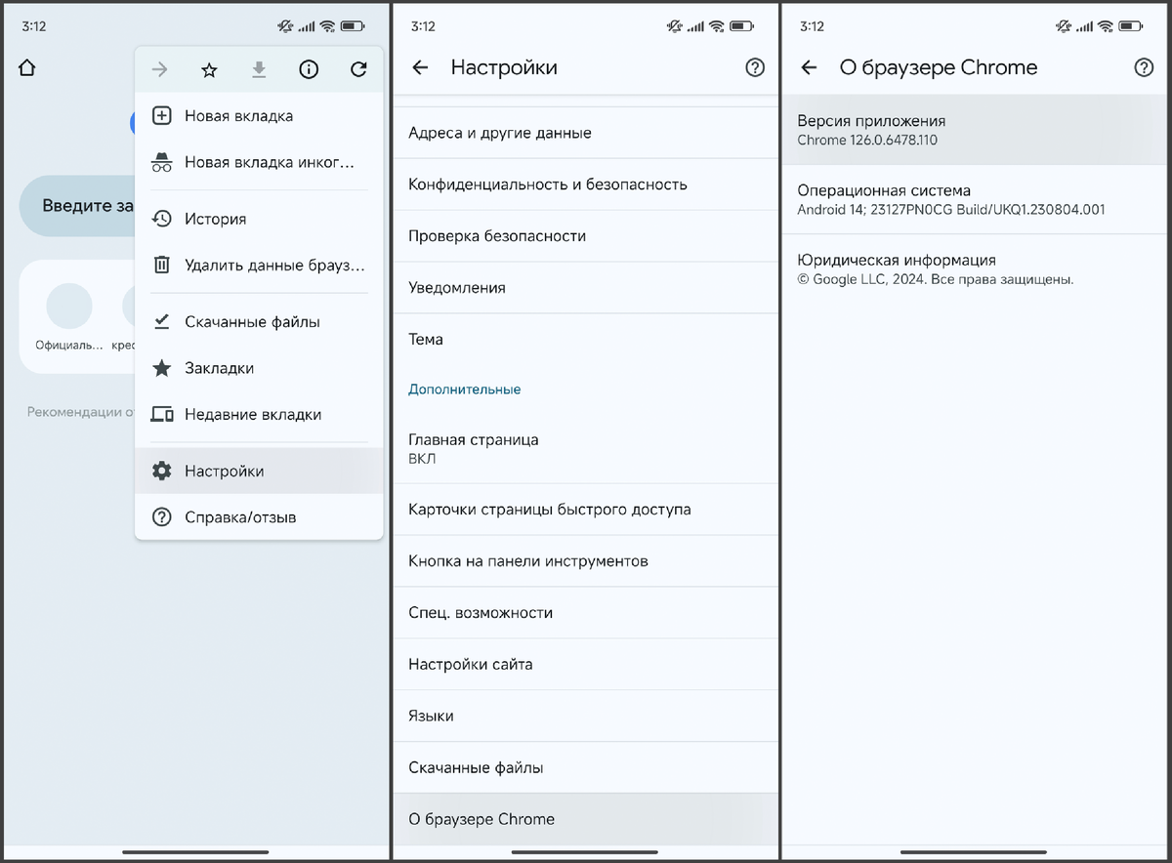The width and height of the screenshot is (1172, 863).
Task: Open Спец. возможности setting
Action: click(x=585, y=613)
